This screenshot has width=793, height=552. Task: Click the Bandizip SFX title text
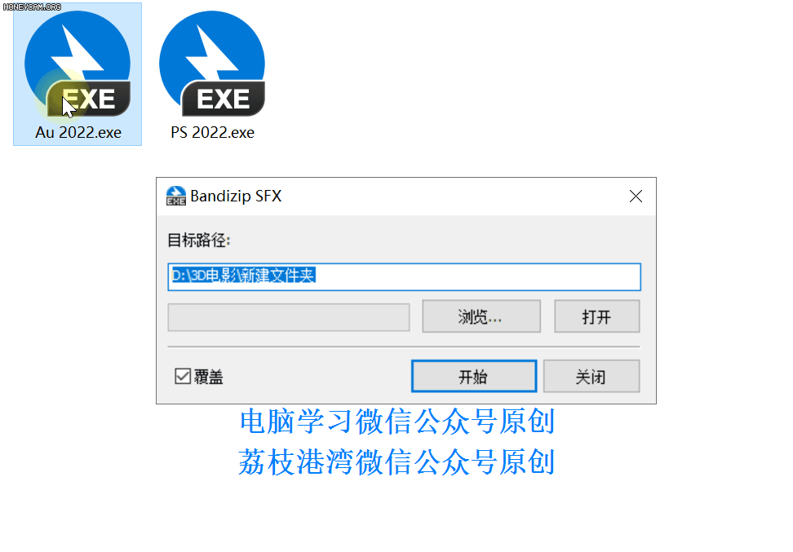[236, 197]
